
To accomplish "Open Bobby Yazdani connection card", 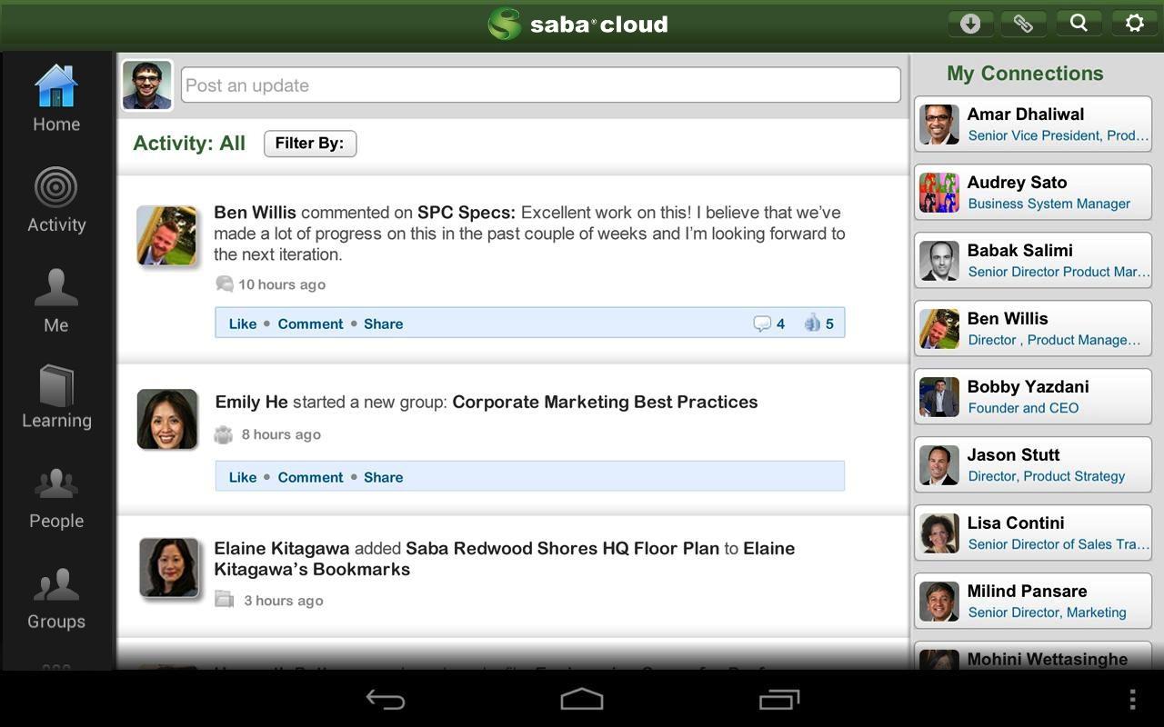I will tap(1033, 396).
